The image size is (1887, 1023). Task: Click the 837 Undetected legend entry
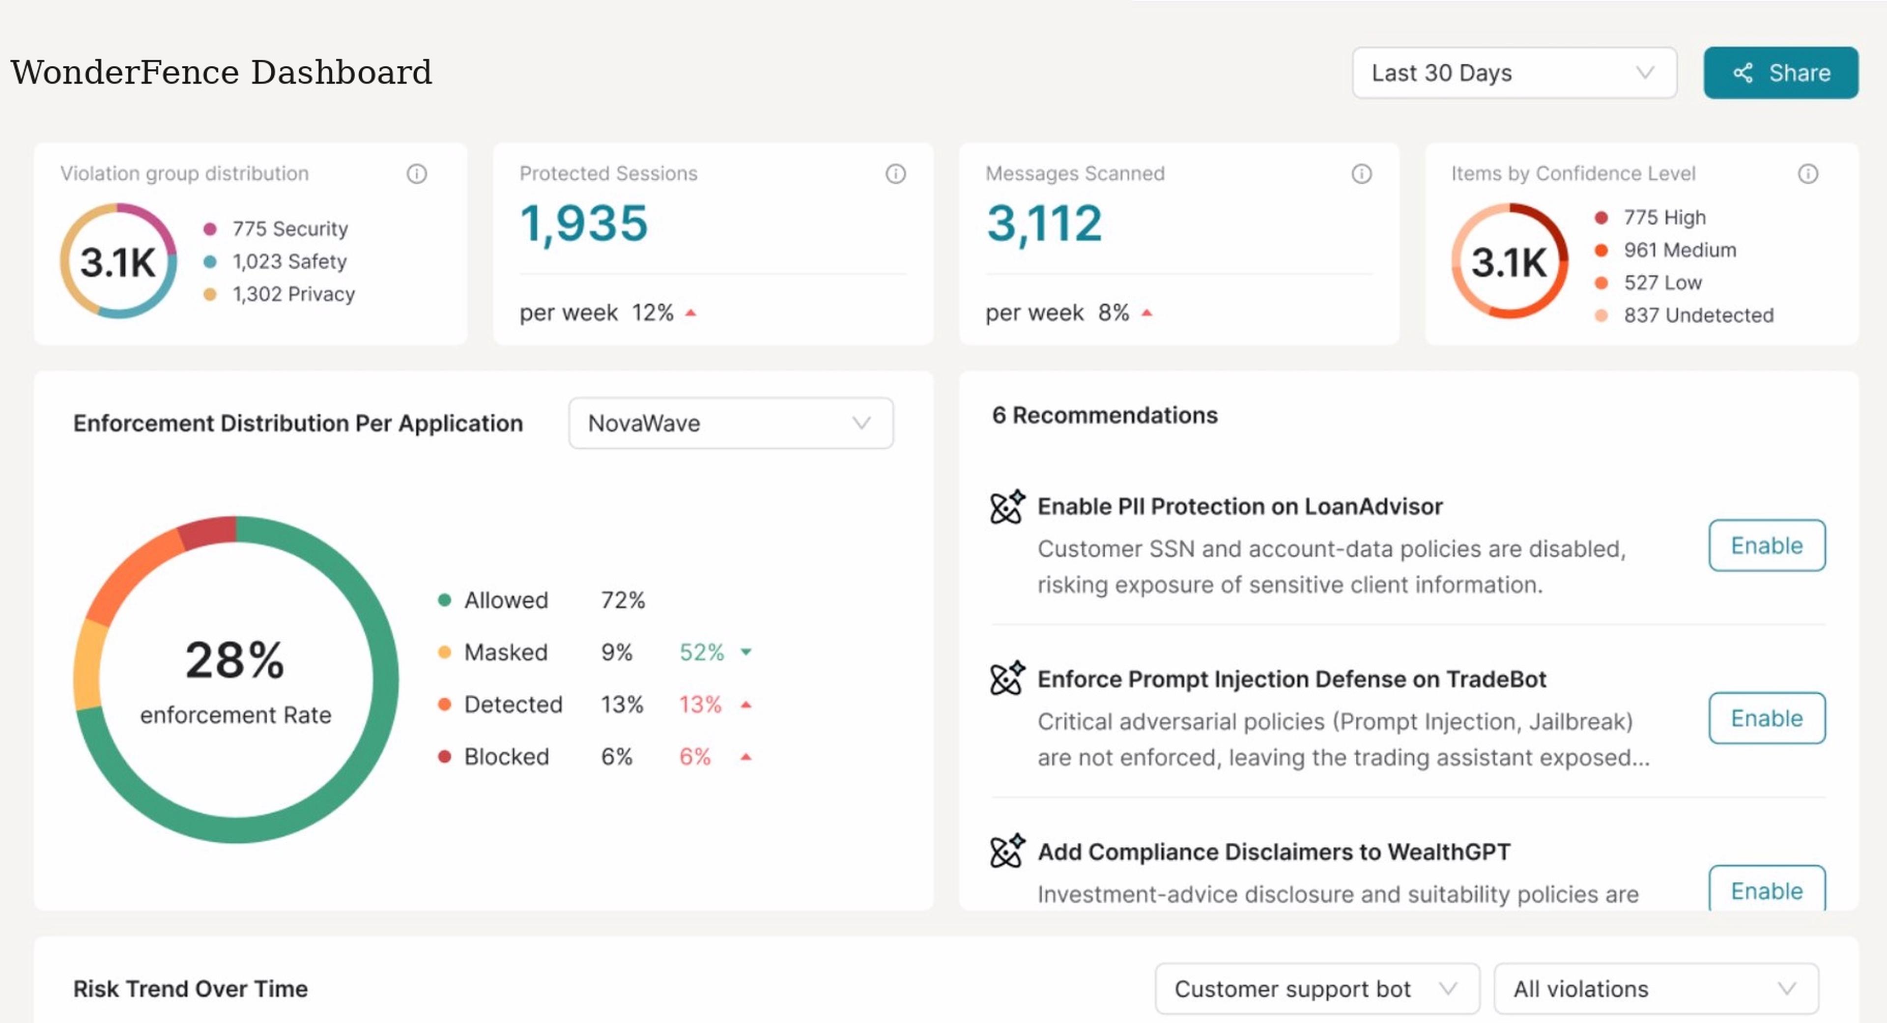point(1699,315)
